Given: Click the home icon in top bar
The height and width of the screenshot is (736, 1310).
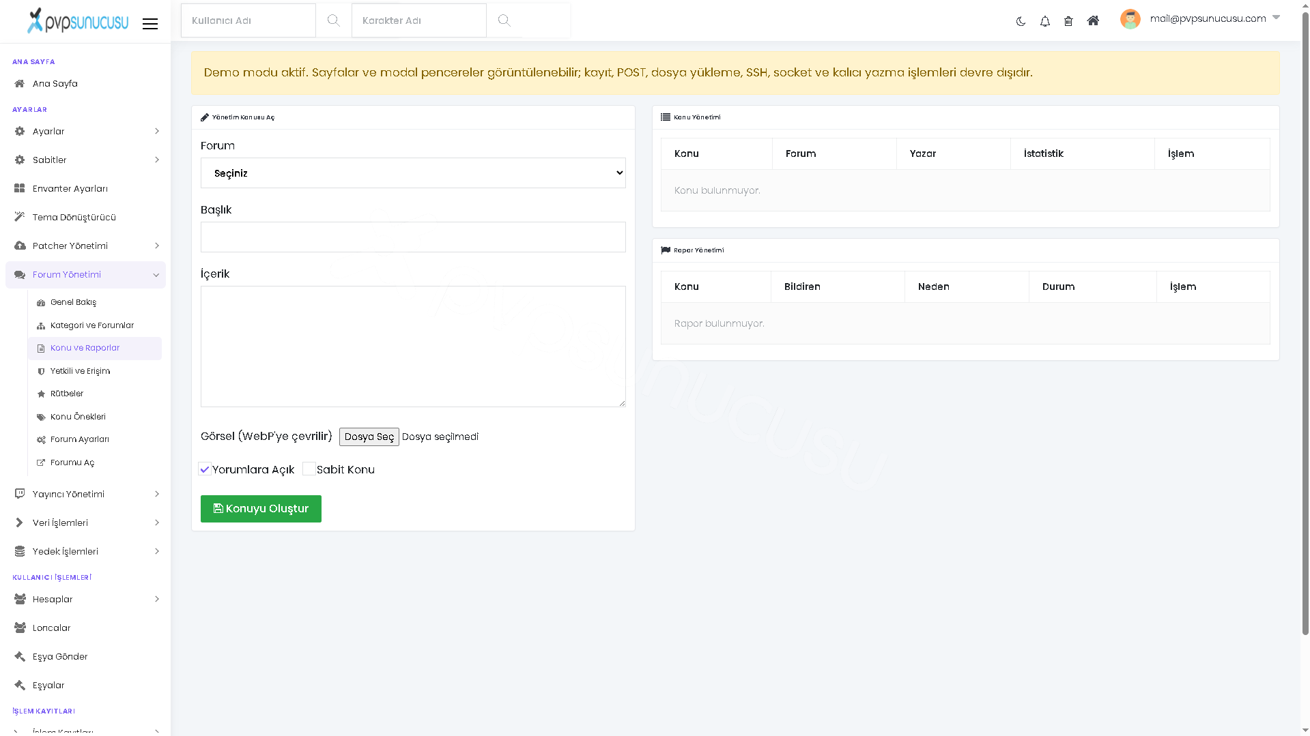Looking at the screenshot, I should (x=1093, y=21).
